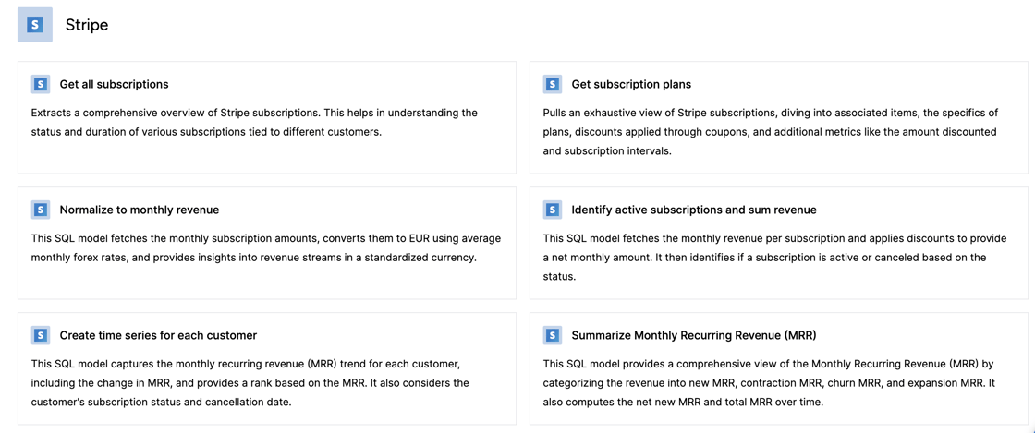Viewport: 1035px width, 433px height.
Task: Click the net monthly amount description text
Action: (x=770, y=257)
